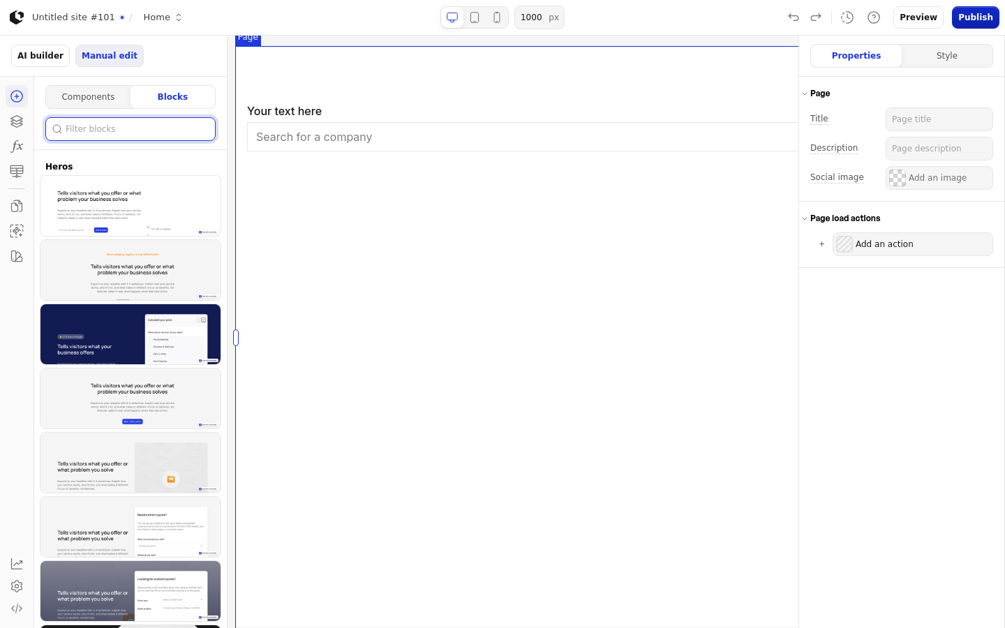Select the dark navy hero block thumbnail
The height and width of the screenshot is (628, 1005).
(x=131, y=334)
